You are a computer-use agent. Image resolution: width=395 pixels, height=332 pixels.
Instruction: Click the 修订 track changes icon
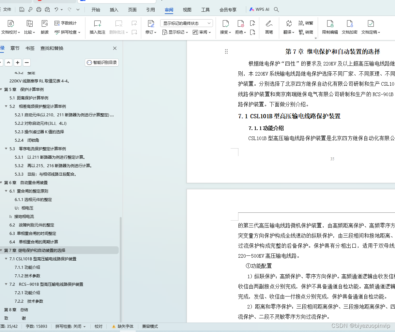point(151,24)
